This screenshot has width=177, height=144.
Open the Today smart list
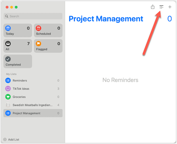tap(18, 31)
